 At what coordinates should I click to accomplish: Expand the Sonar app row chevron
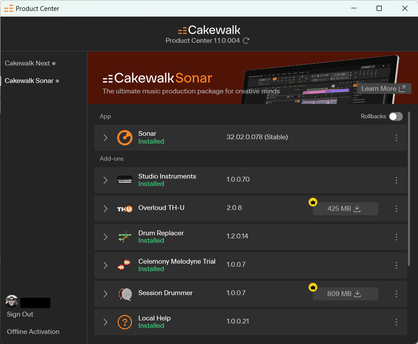click(105, 138)
